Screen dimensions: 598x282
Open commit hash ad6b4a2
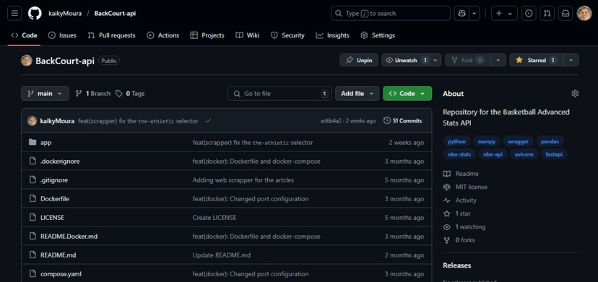pos(331,120)
